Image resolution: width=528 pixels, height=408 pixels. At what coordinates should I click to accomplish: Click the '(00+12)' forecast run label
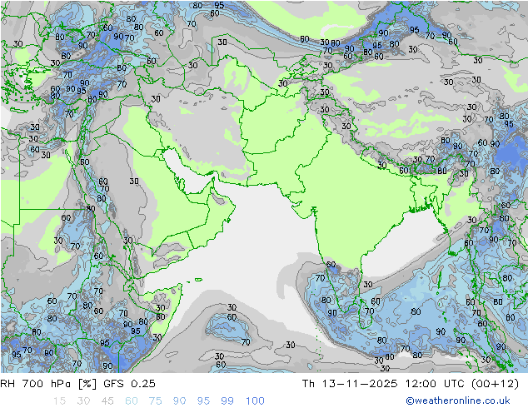495,383
